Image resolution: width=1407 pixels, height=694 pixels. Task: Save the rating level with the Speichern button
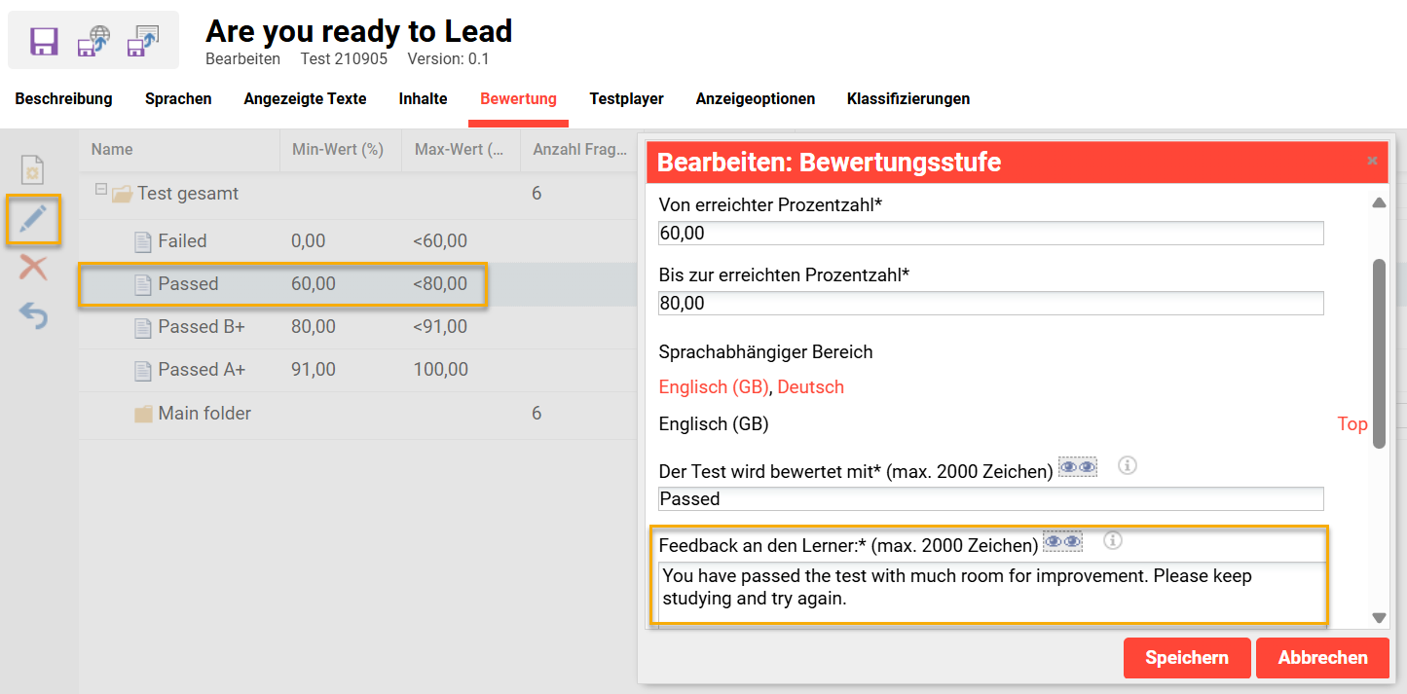pos(1186,658)
